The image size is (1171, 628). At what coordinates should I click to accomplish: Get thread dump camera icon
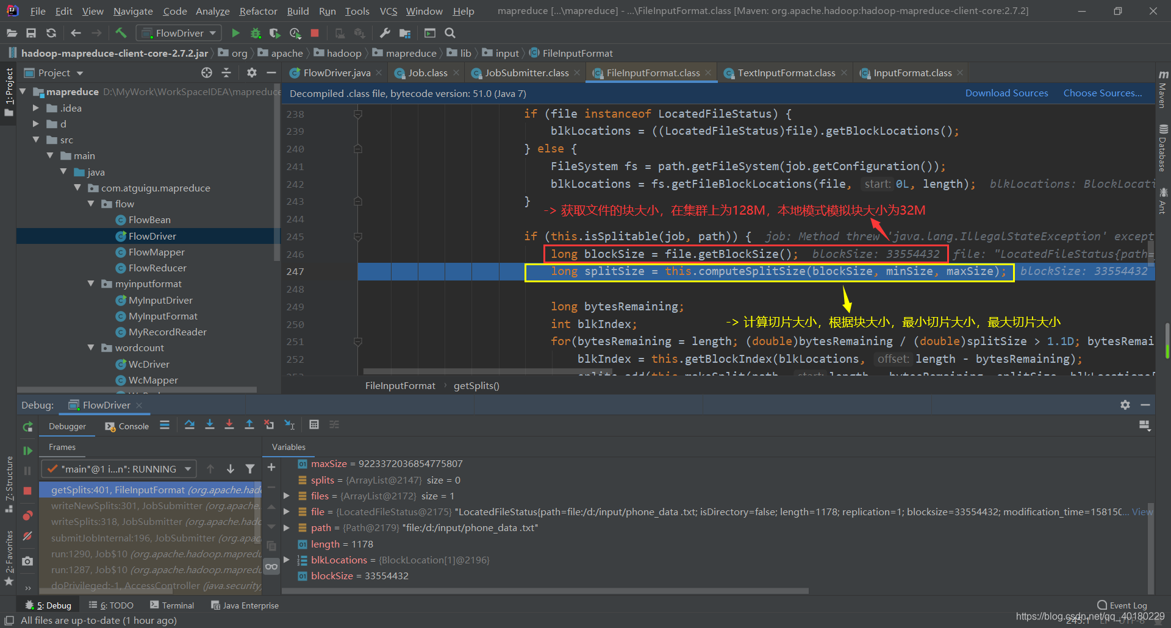(x=27, y=561)
